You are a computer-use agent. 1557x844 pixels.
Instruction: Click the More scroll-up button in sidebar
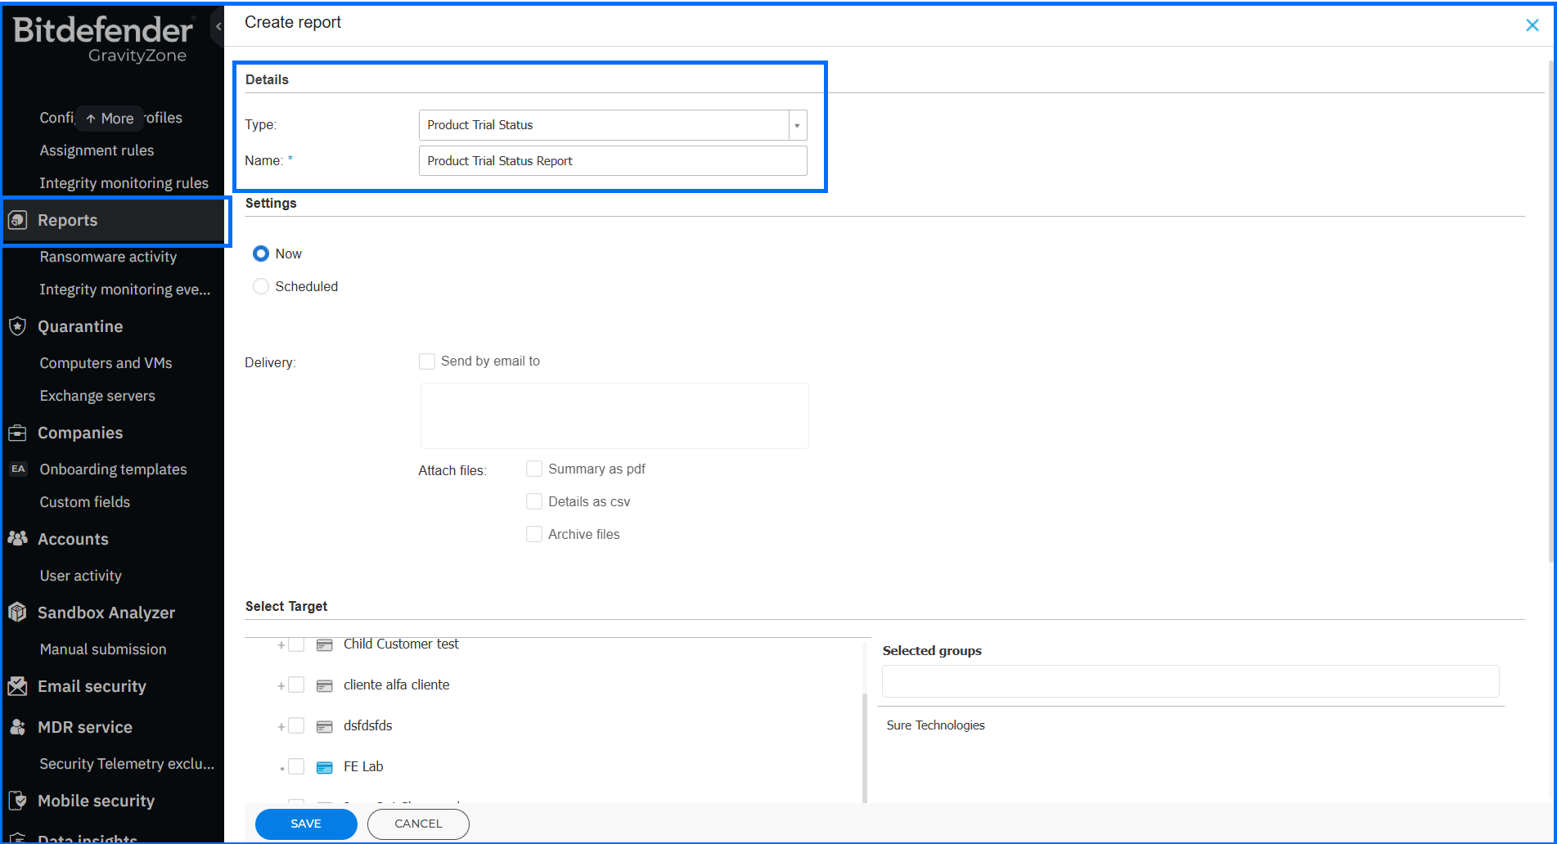point(110,119)
